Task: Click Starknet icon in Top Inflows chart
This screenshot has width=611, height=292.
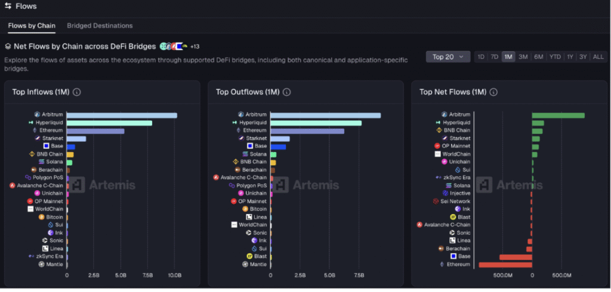Action: point(38,138)
